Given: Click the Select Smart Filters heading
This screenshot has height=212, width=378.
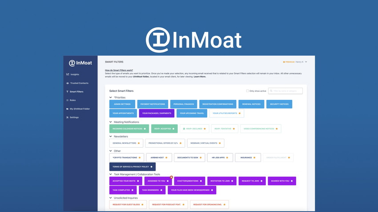Looking at the screenshot, I should (x=121, y=91).
